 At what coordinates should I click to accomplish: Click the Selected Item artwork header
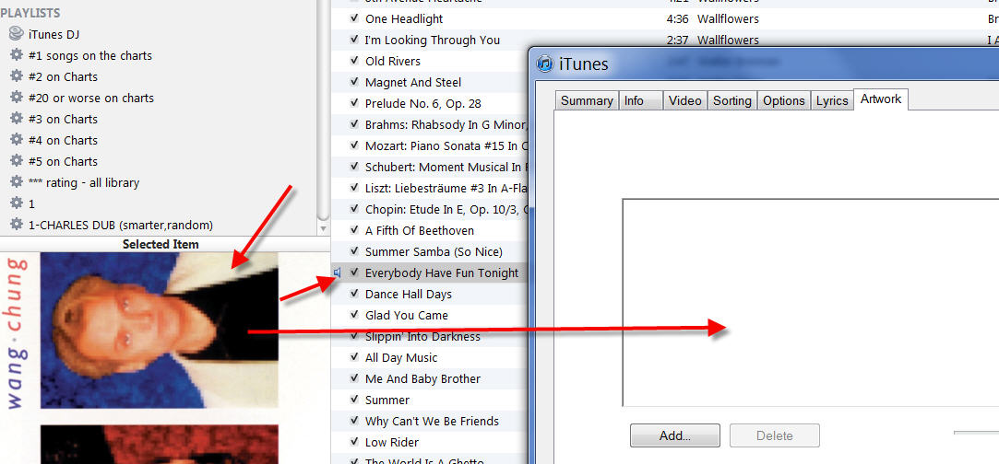coord(161,244)
